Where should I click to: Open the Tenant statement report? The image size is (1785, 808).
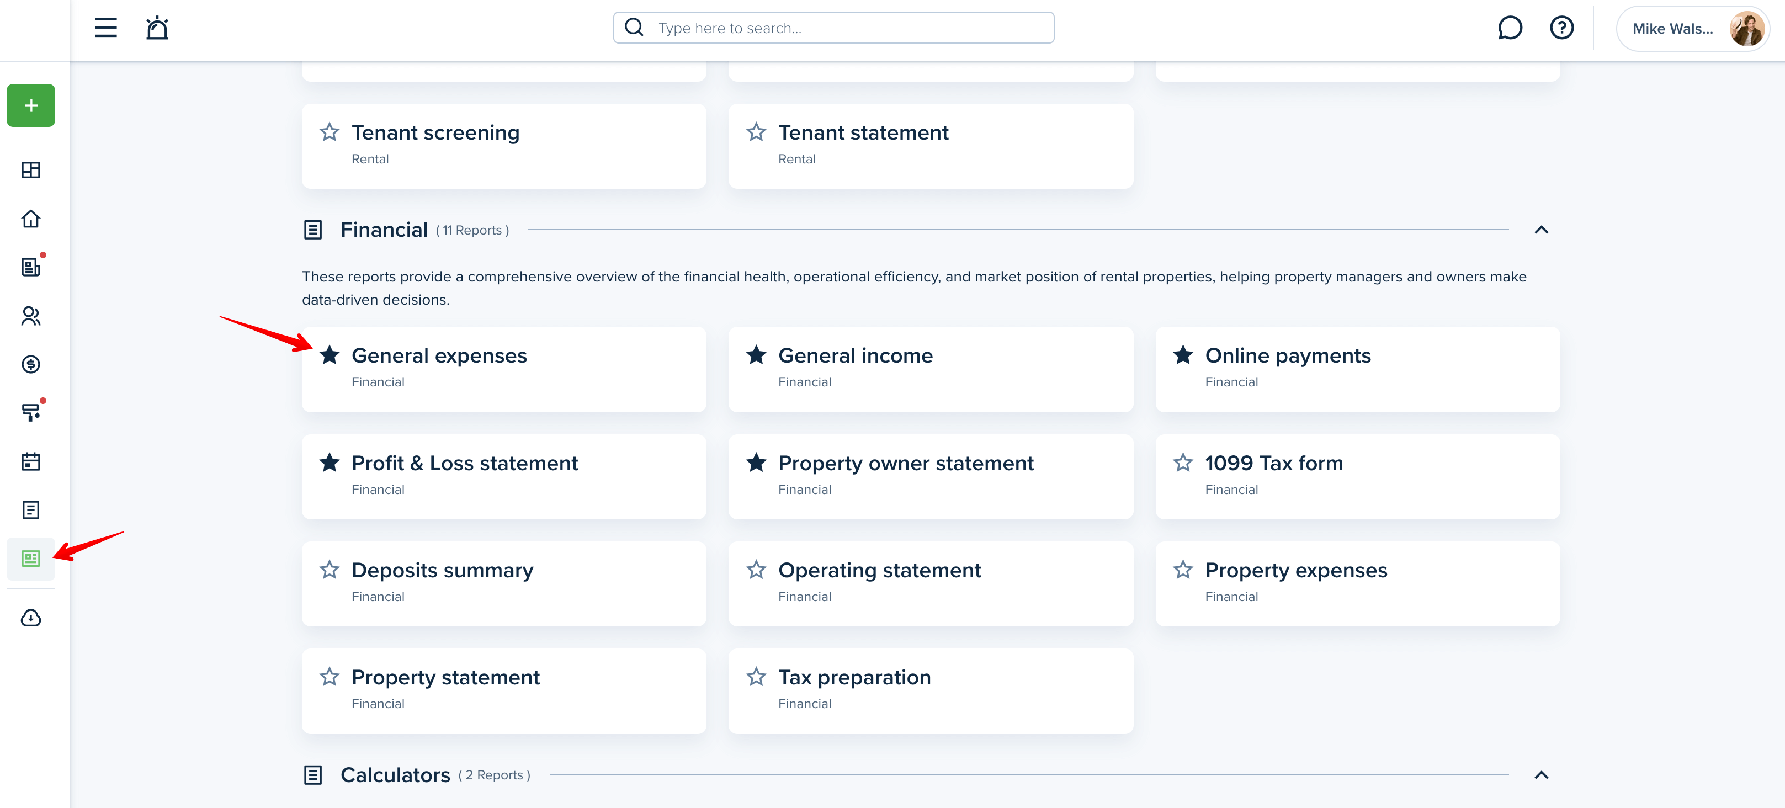click(x=931, y=146)
